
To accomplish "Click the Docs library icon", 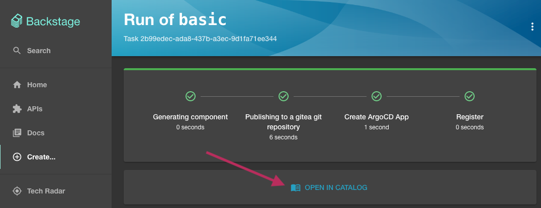I will tap(17, 133).
